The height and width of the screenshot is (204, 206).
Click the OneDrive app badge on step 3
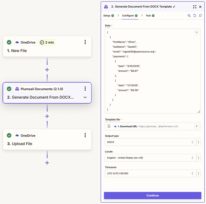[25, 135]
